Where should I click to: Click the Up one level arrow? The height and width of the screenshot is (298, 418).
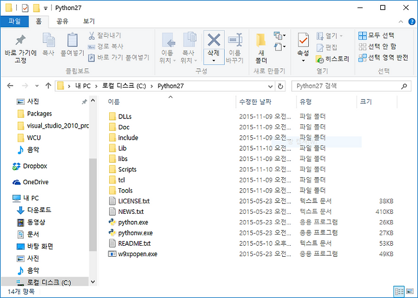48,85
